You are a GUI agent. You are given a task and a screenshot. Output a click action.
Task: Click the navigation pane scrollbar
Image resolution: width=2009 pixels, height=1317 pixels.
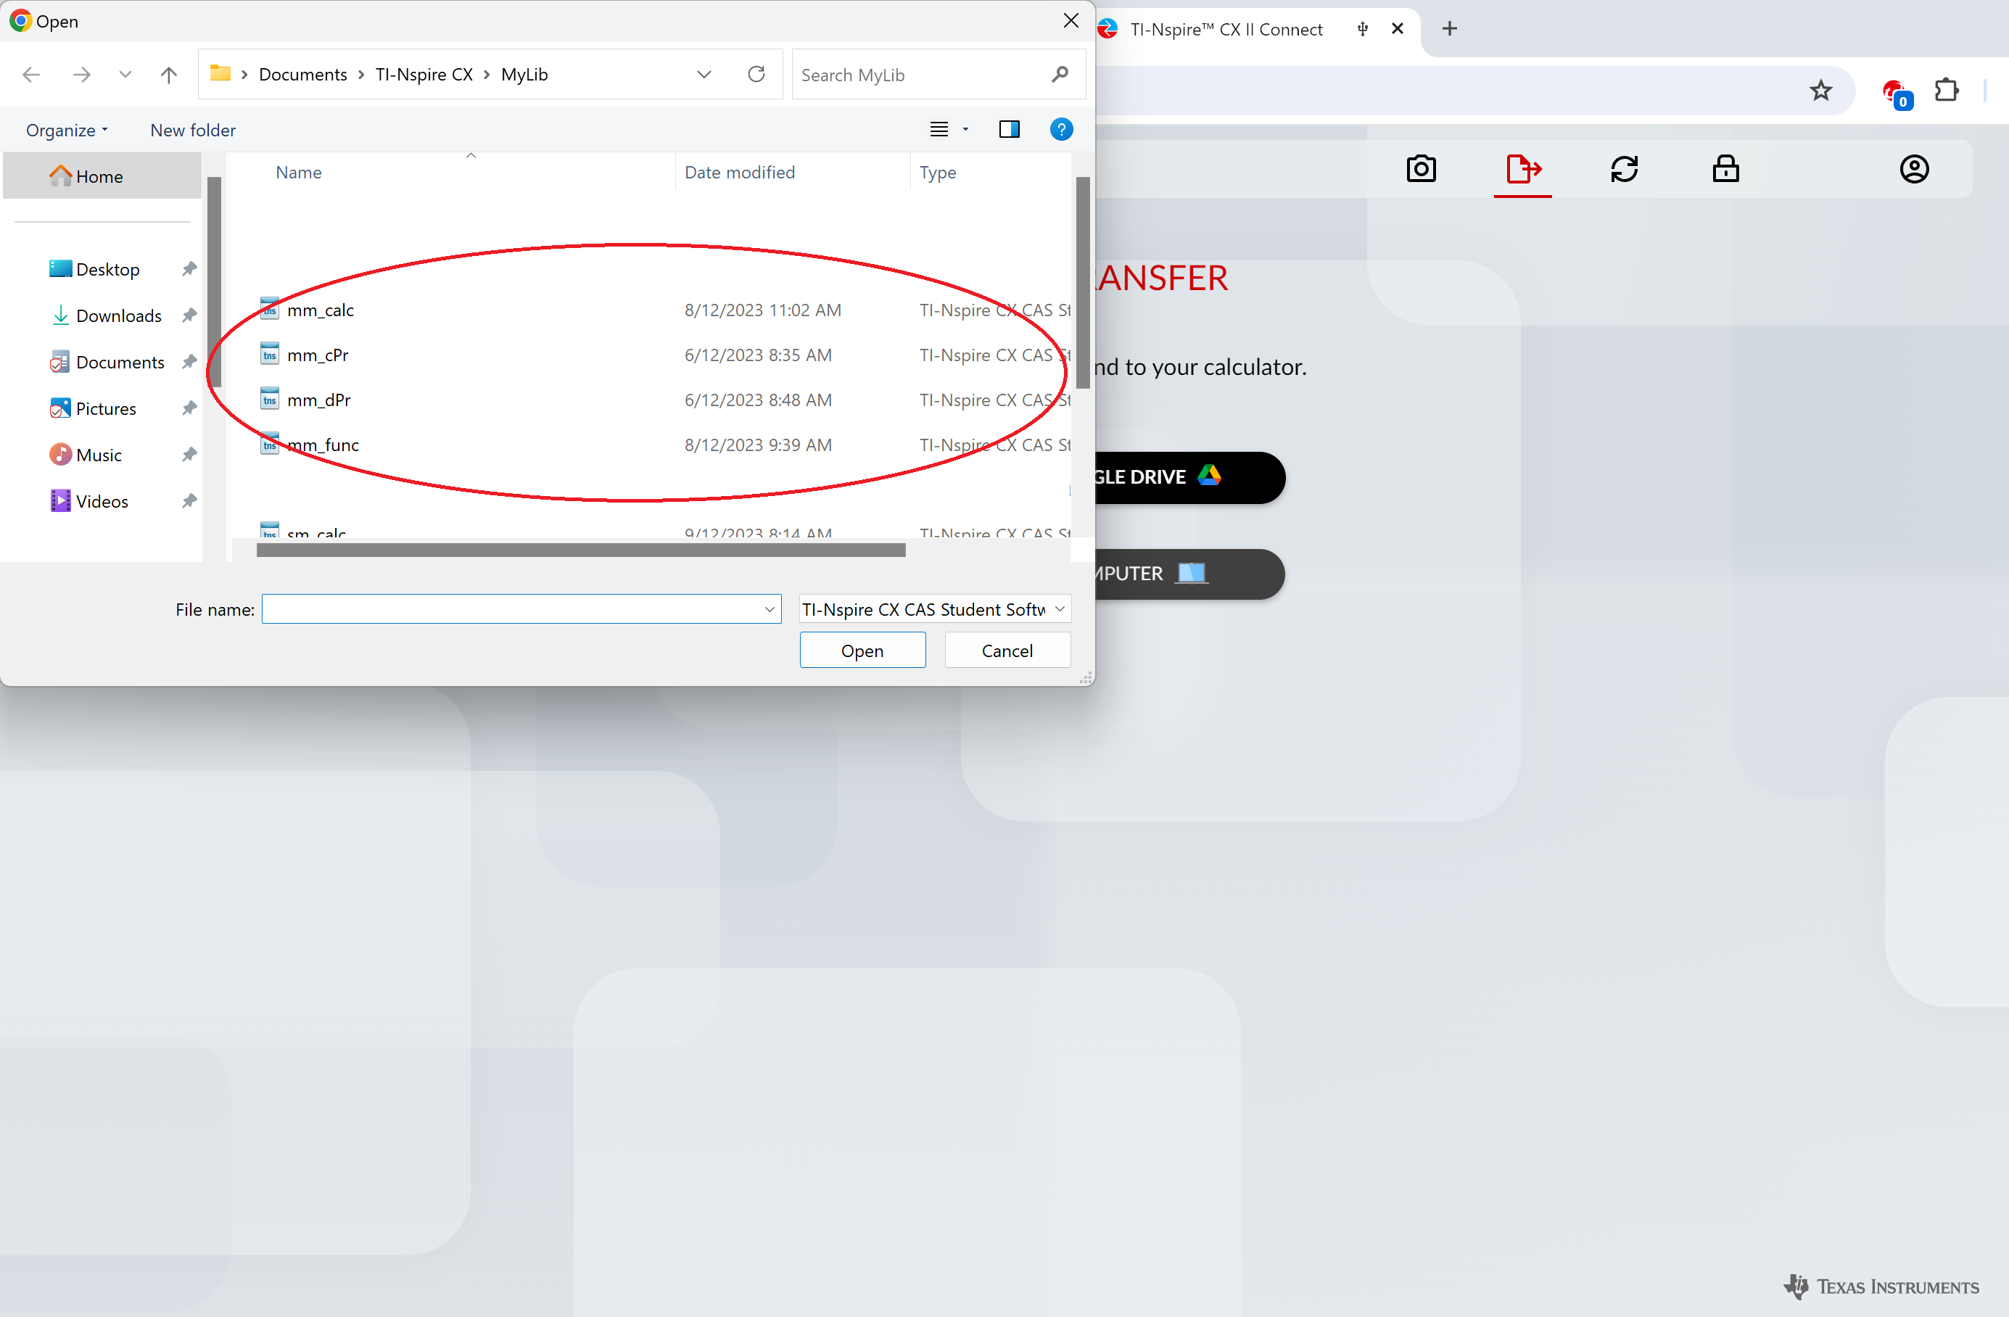pos(215,283)
